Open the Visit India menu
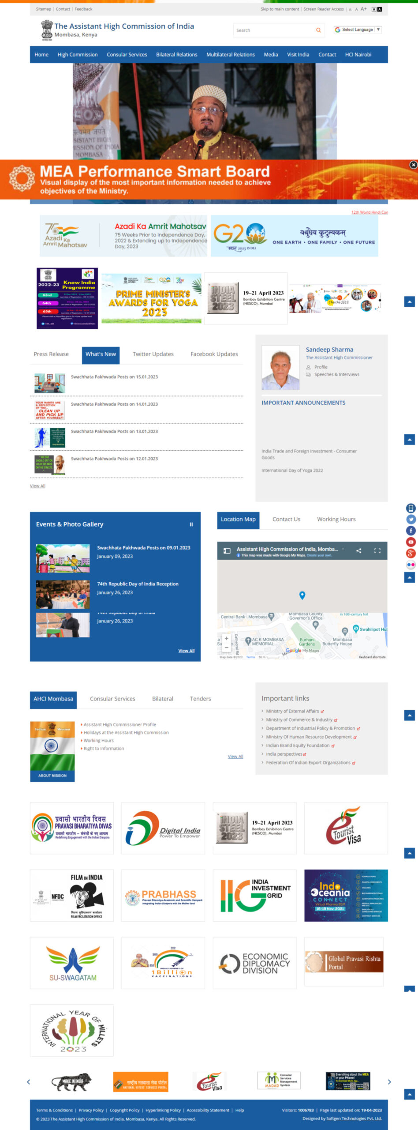 click(298, 55)
